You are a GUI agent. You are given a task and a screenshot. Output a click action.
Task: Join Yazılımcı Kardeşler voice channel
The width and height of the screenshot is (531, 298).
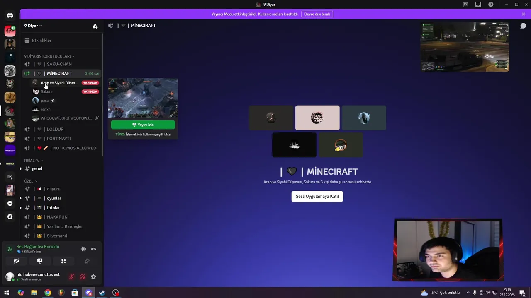(x=62, y=226)
